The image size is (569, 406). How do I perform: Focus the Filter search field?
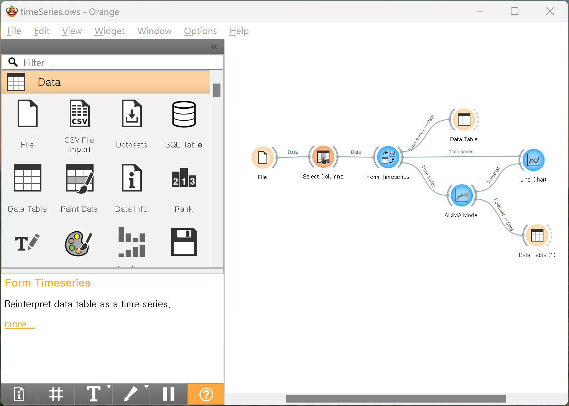(112, 62)
